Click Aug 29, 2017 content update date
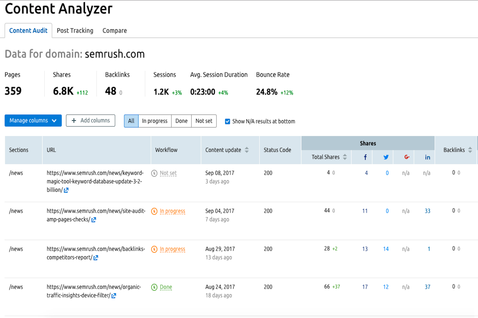This screenshot has height=318, width=478. [x=220, y=249]
